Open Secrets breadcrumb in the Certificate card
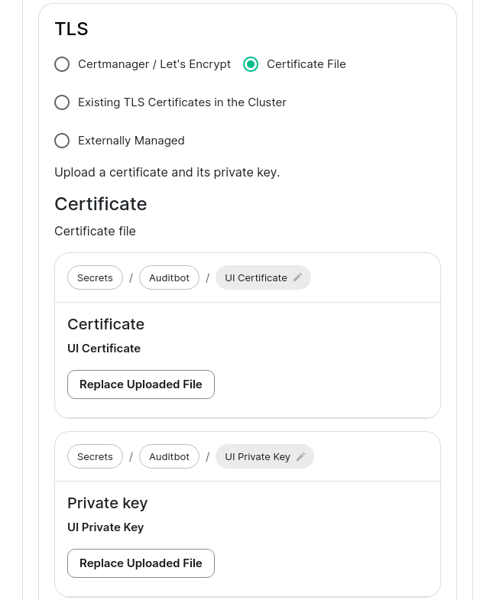490x600 pixels. [x=95, y=277]
